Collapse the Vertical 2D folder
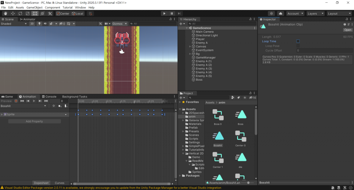The width and height of the screenshot is (354, 190). 183,153
